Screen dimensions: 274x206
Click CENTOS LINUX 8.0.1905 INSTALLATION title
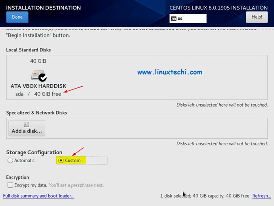tap(218, 8)
